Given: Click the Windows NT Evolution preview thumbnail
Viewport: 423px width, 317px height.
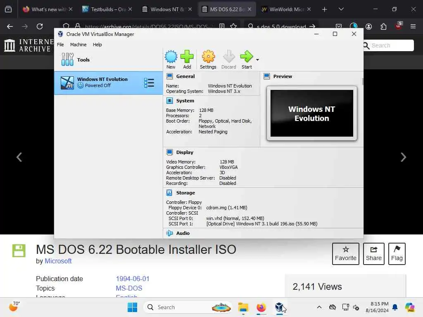Looking at the screenshot, I should point(312,114).
